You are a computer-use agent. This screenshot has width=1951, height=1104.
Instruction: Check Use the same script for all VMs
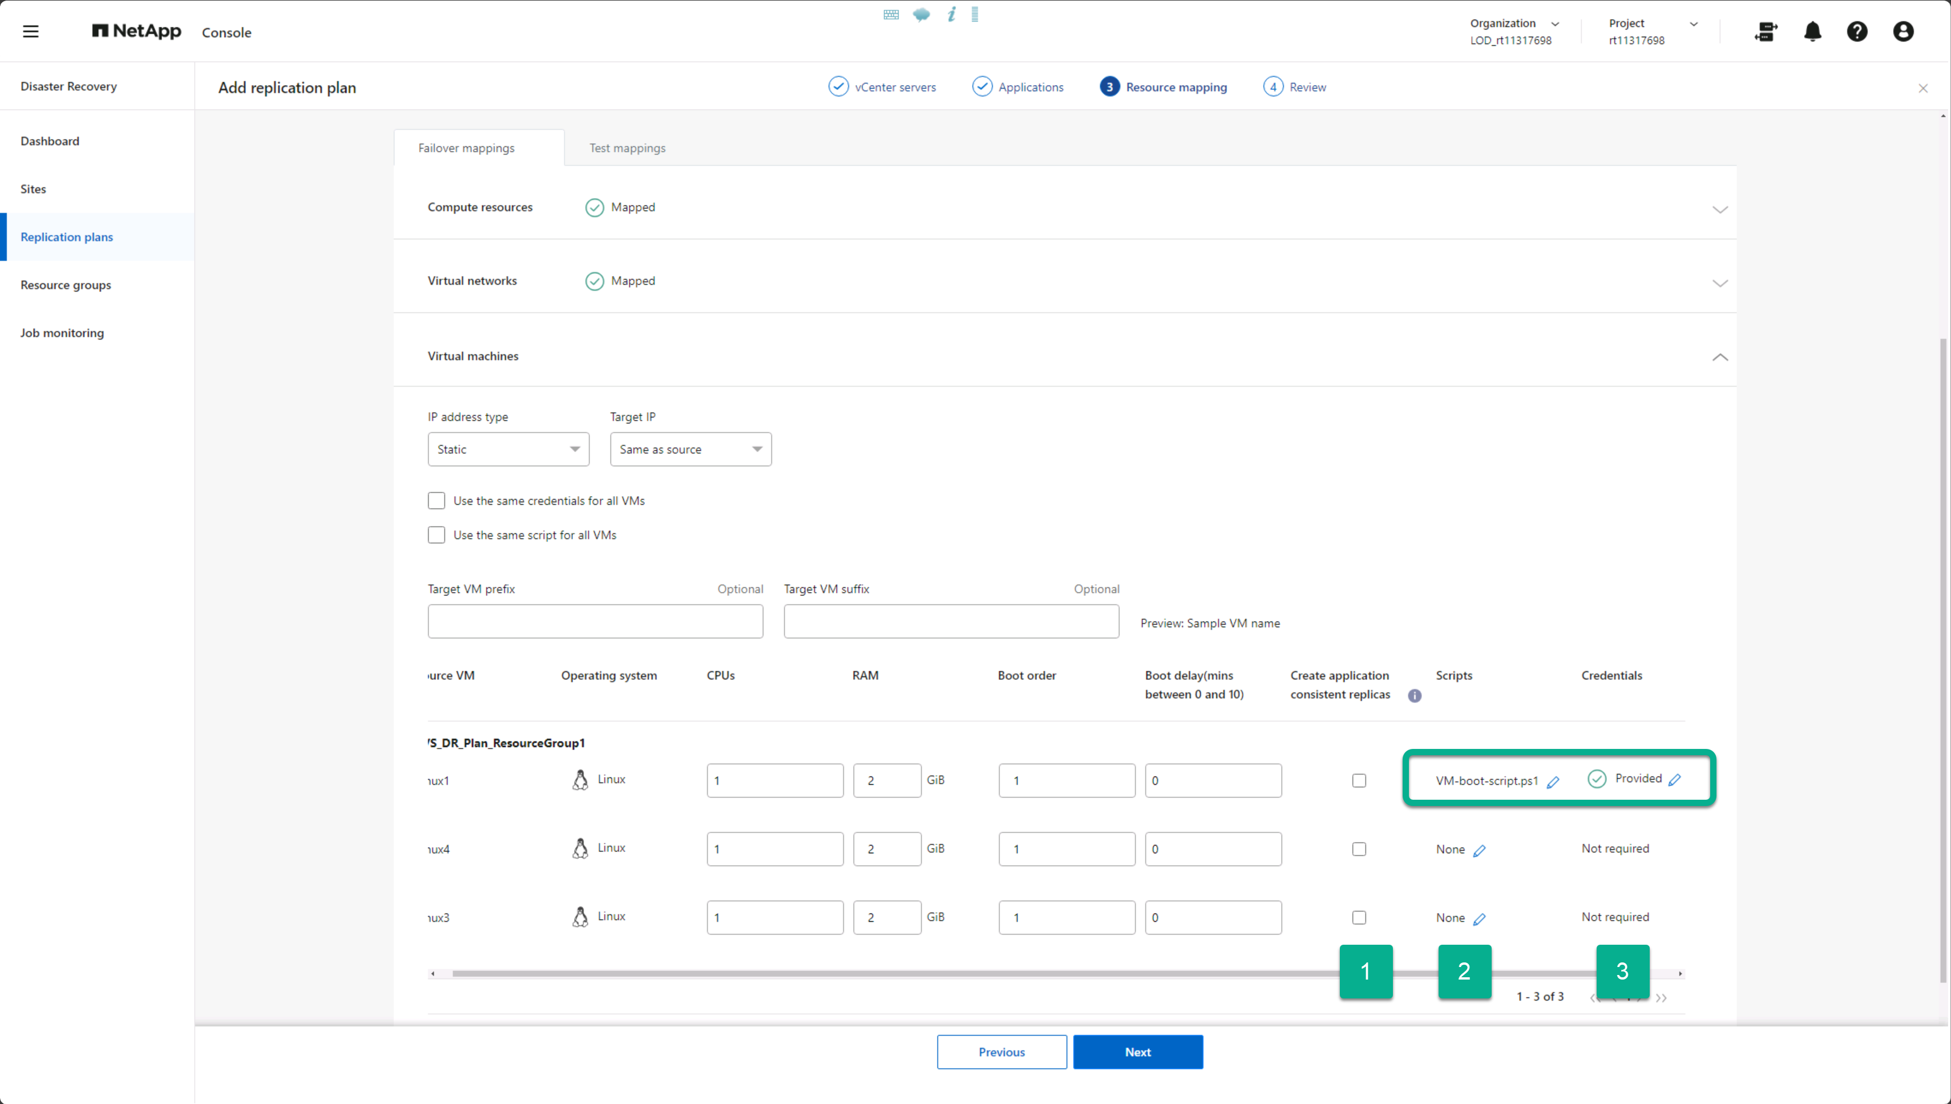point(436,534)
